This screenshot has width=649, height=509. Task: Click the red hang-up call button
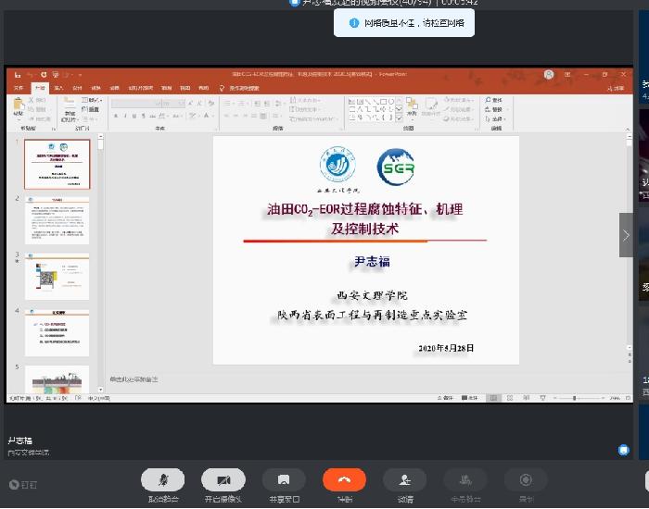[344, 479]
